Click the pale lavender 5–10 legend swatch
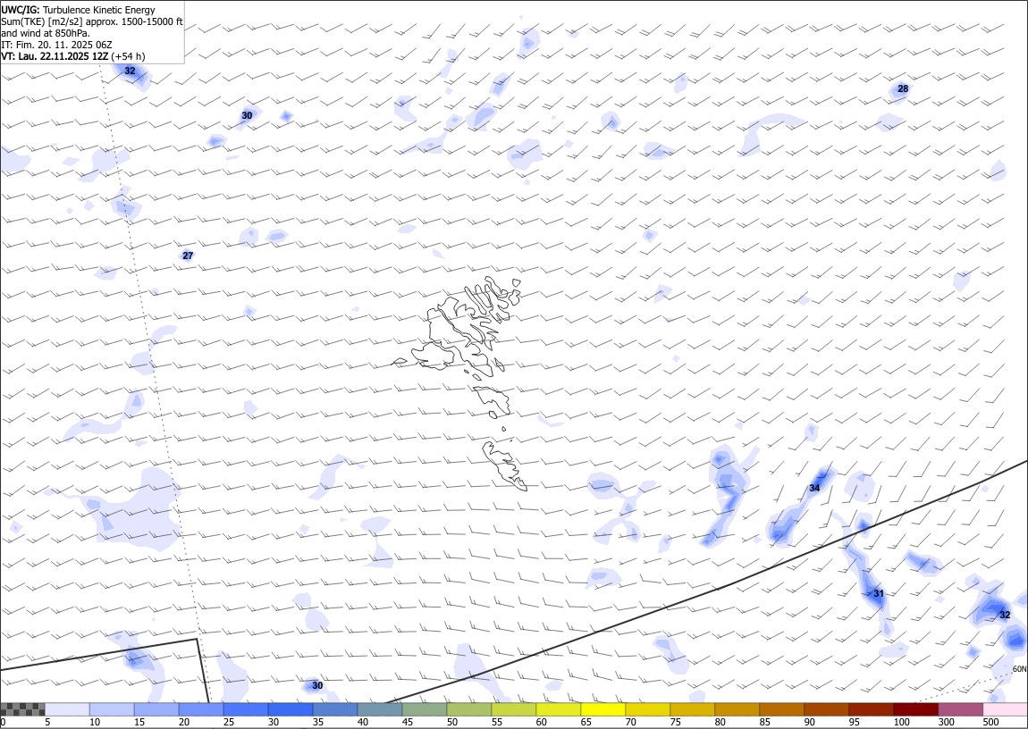Viewport: 1028px width, 729px height. point(67,709)
